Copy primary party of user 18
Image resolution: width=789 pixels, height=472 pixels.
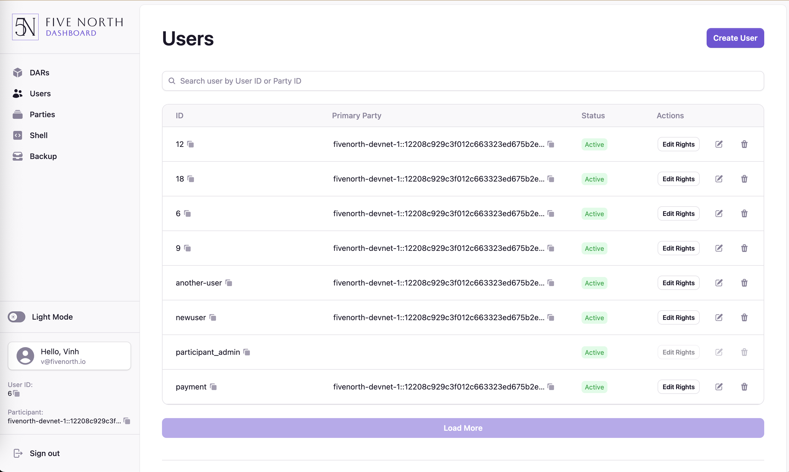tap(551, 179)
